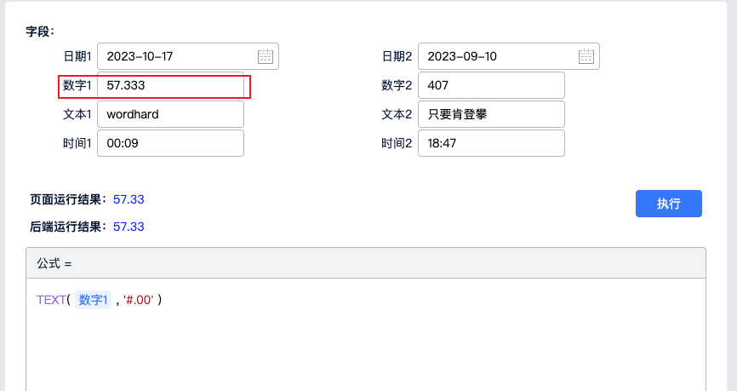737x391 pixels.
Task: Click the empty area of the formula editor
Action: pos(366,349)
